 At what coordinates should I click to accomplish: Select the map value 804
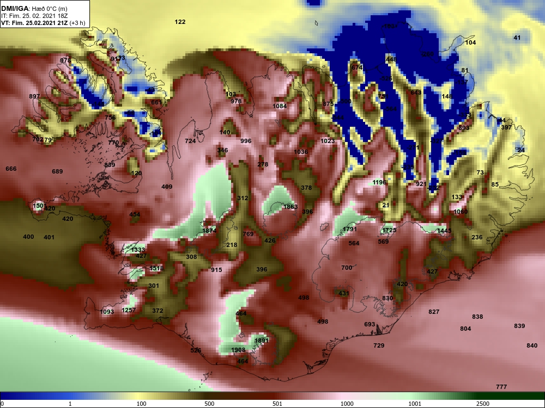coord(466,329)
